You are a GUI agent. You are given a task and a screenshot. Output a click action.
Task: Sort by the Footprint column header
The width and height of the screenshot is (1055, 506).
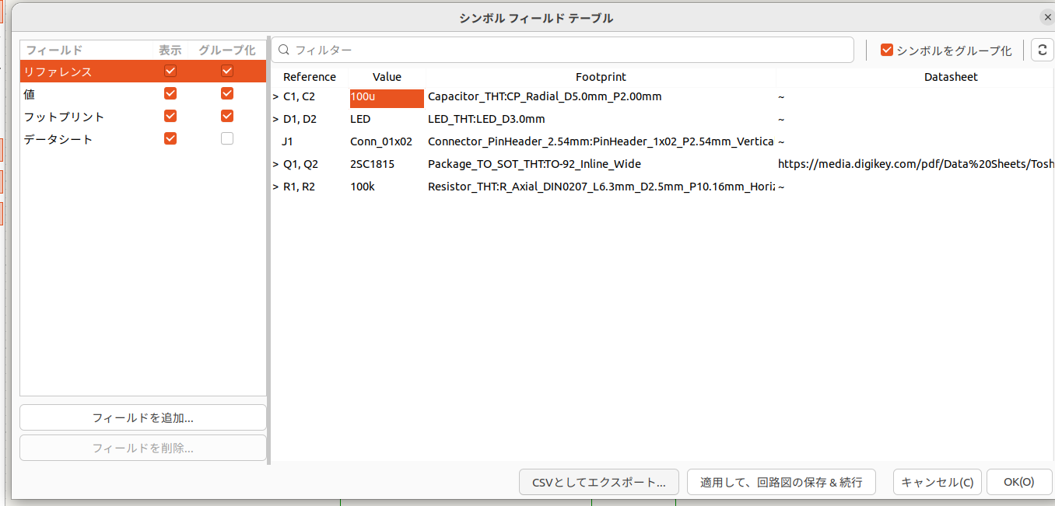(600, 77)
